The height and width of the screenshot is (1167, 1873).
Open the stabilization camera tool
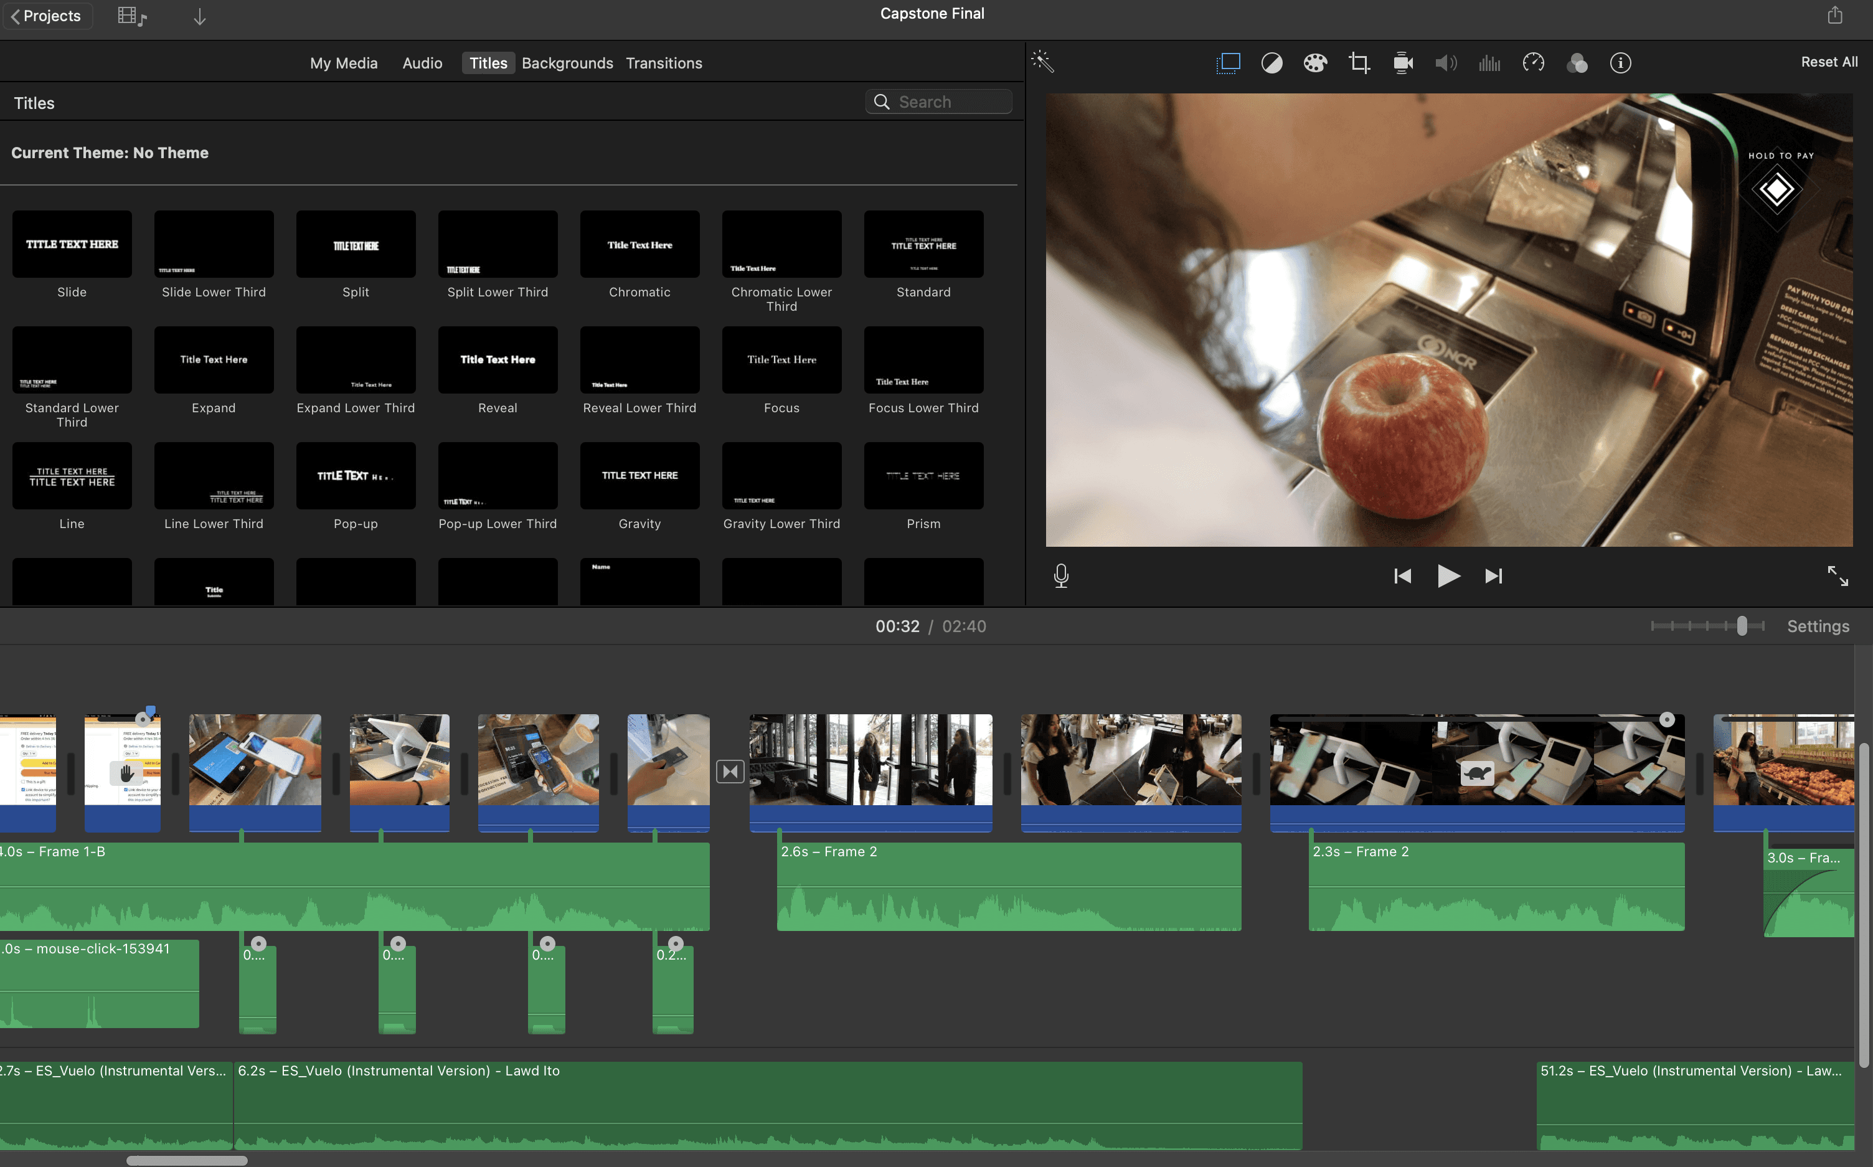coord(1402,62)
